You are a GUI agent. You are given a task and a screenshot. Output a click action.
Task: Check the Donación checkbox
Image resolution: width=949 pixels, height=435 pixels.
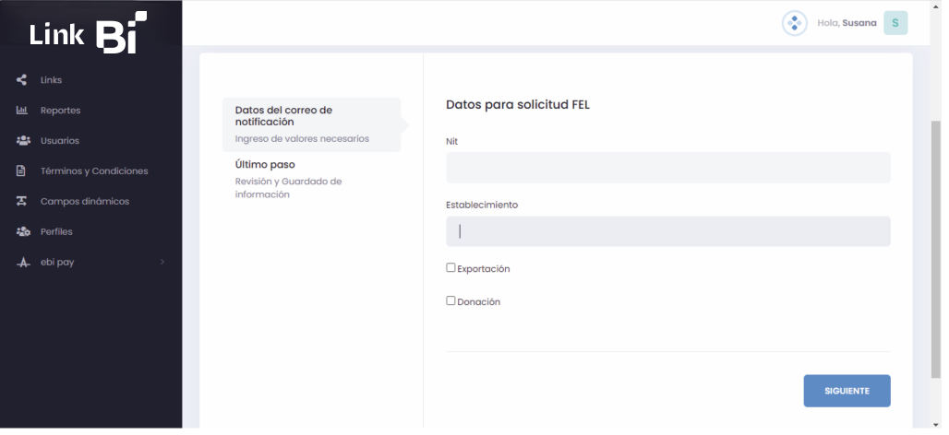coord(450,300)
